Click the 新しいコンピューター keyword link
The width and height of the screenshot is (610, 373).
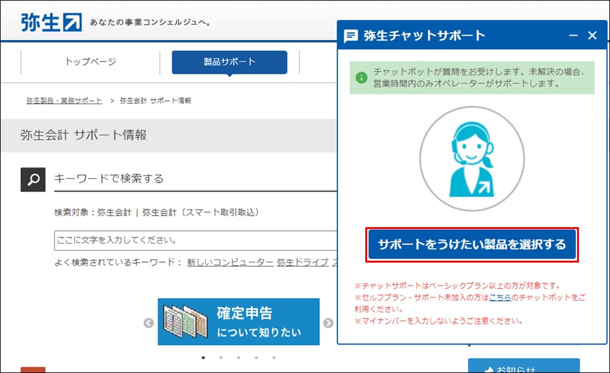click(x=230, y=263)
